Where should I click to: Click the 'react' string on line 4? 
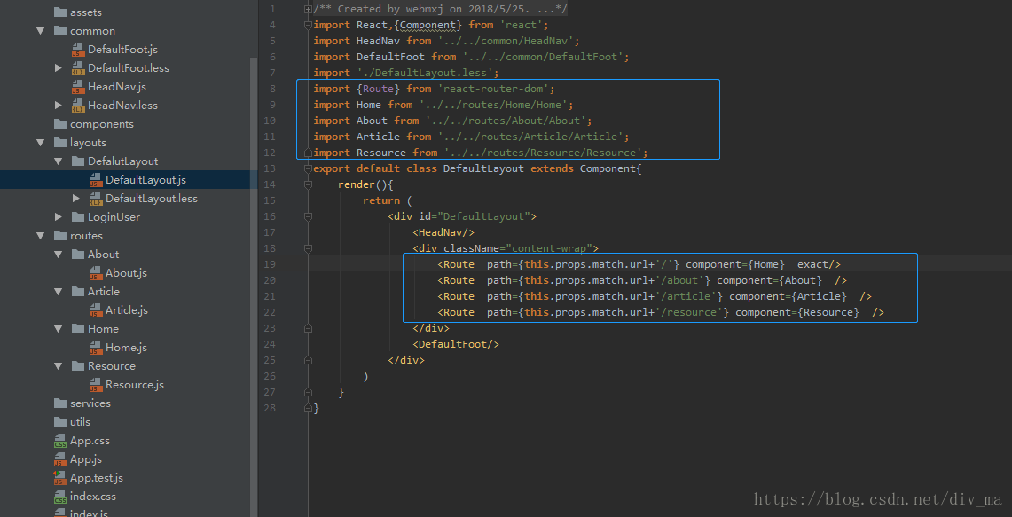click(x=521, y=25)
